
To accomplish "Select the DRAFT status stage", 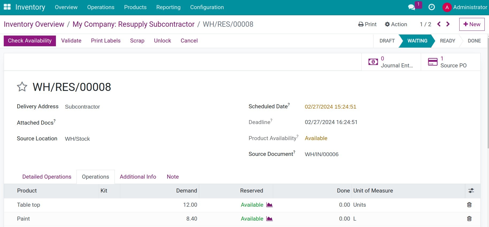I will point(387,41).
